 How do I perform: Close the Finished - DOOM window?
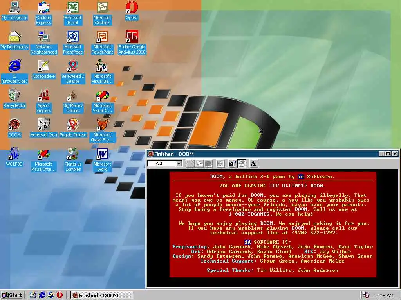pyautogui.click(x=395, y=154)
